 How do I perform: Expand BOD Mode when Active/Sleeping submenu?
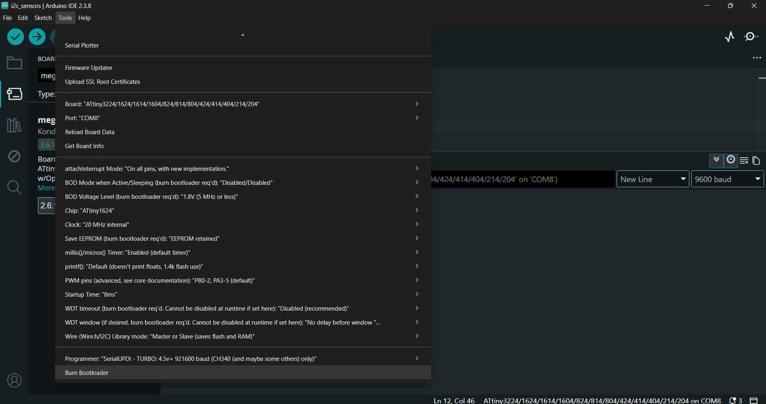243,182
